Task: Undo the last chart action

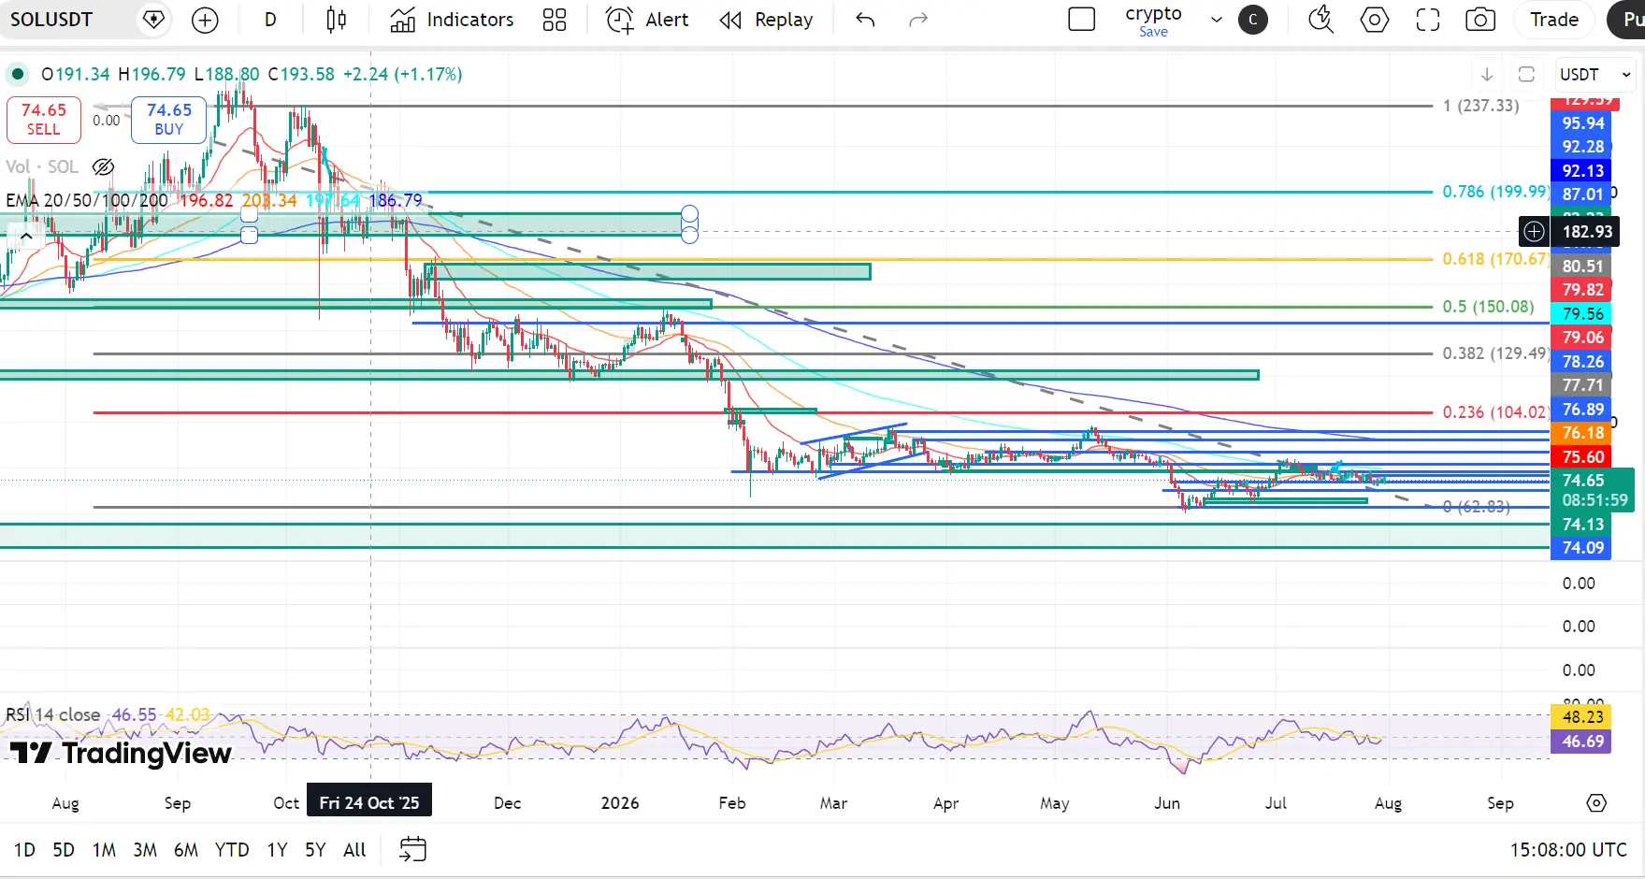Action: point(865,20)
